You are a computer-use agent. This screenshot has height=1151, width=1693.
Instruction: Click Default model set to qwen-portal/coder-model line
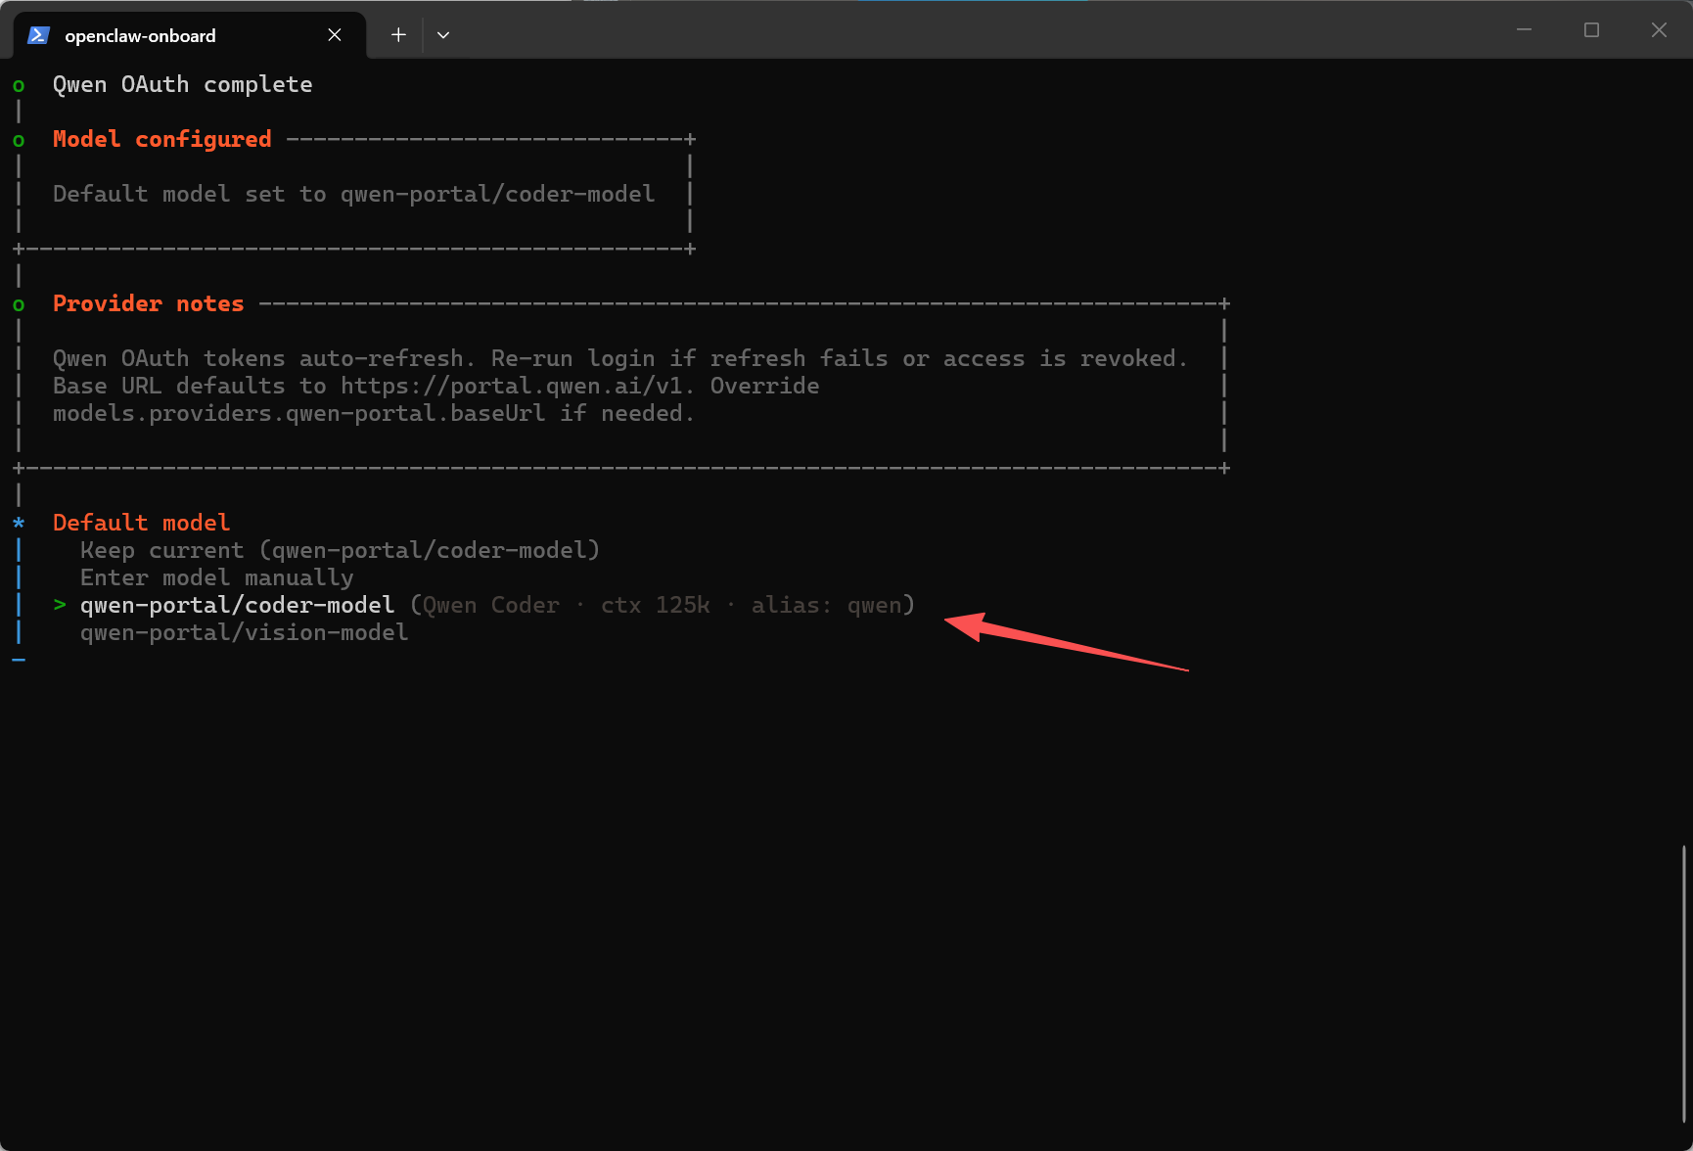pos(353,194)
